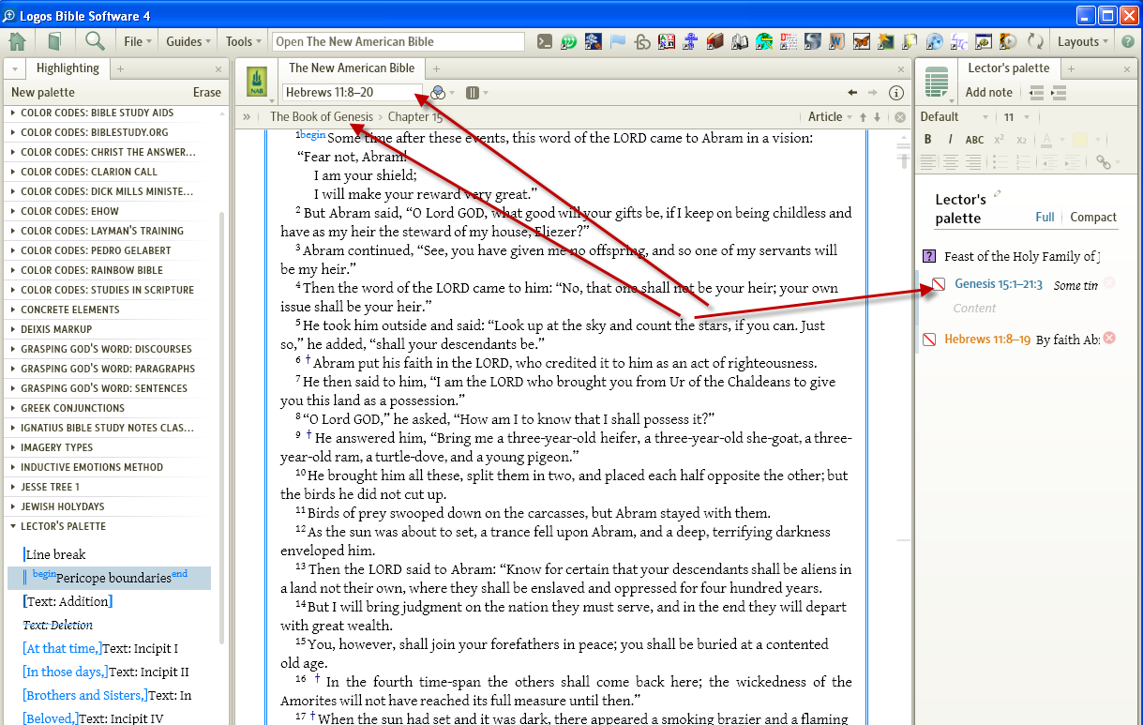Go to next article down arrow
This screenshot has height=725, width=1143.
click(878, 117)
